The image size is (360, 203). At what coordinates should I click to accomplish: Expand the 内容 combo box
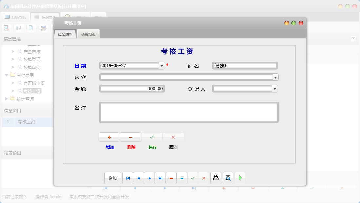pyautogui.click(x=275, y=77)
